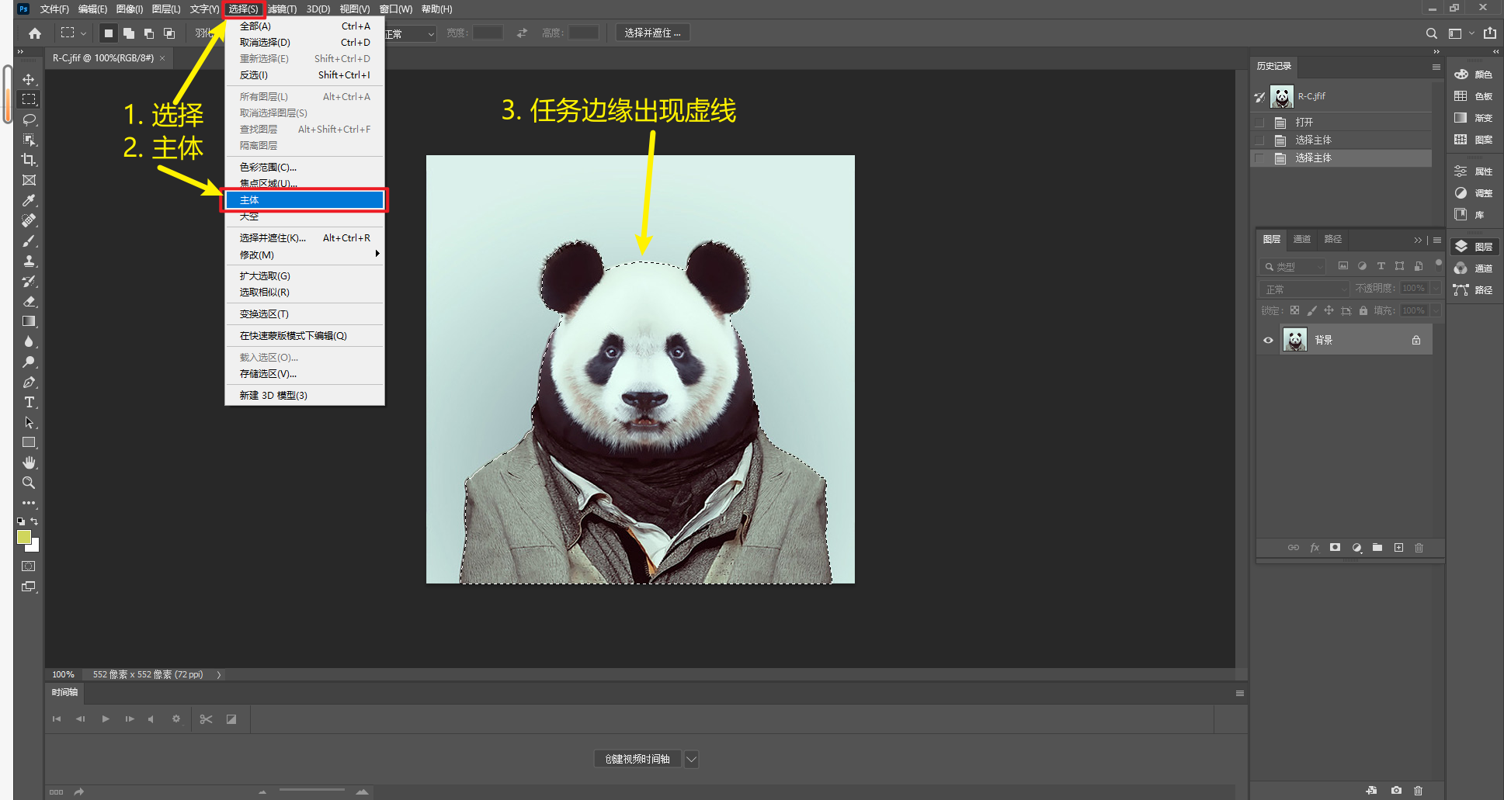Open the layer filter 类型 dropdown

(1292, 266)
